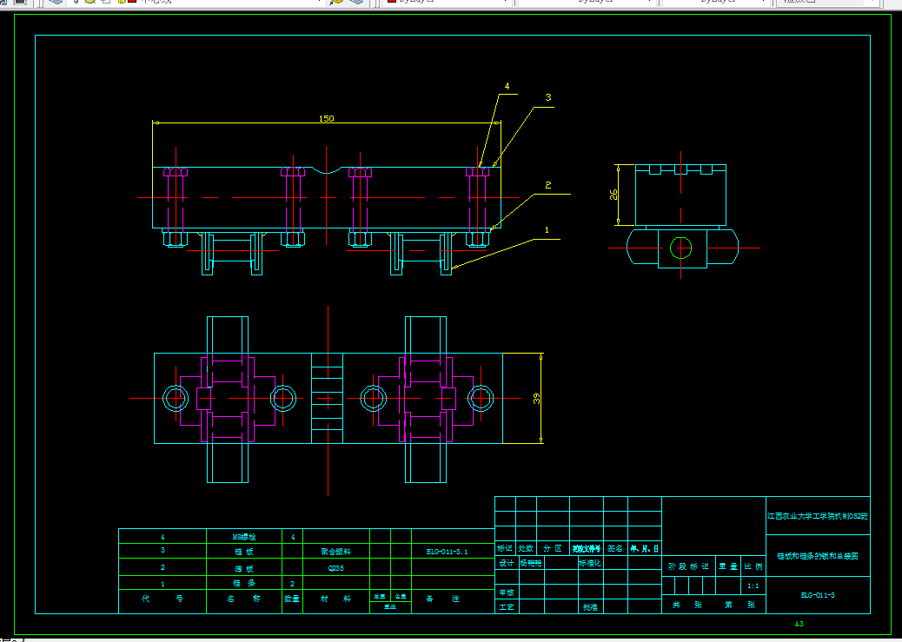Click the 材料 column header
This screenshot has width=902, height=642.
tap(335, 599)
